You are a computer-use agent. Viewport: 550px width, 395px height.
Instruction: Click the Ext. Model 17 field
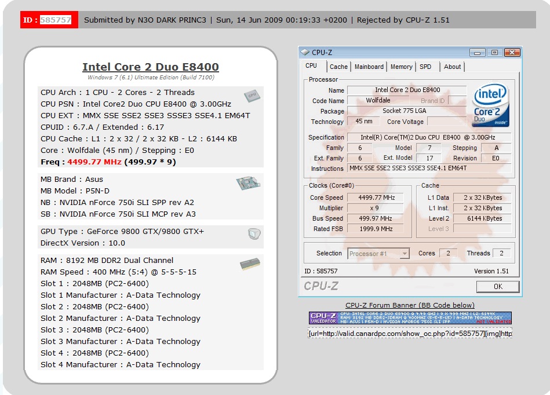[x=429, y=158]
